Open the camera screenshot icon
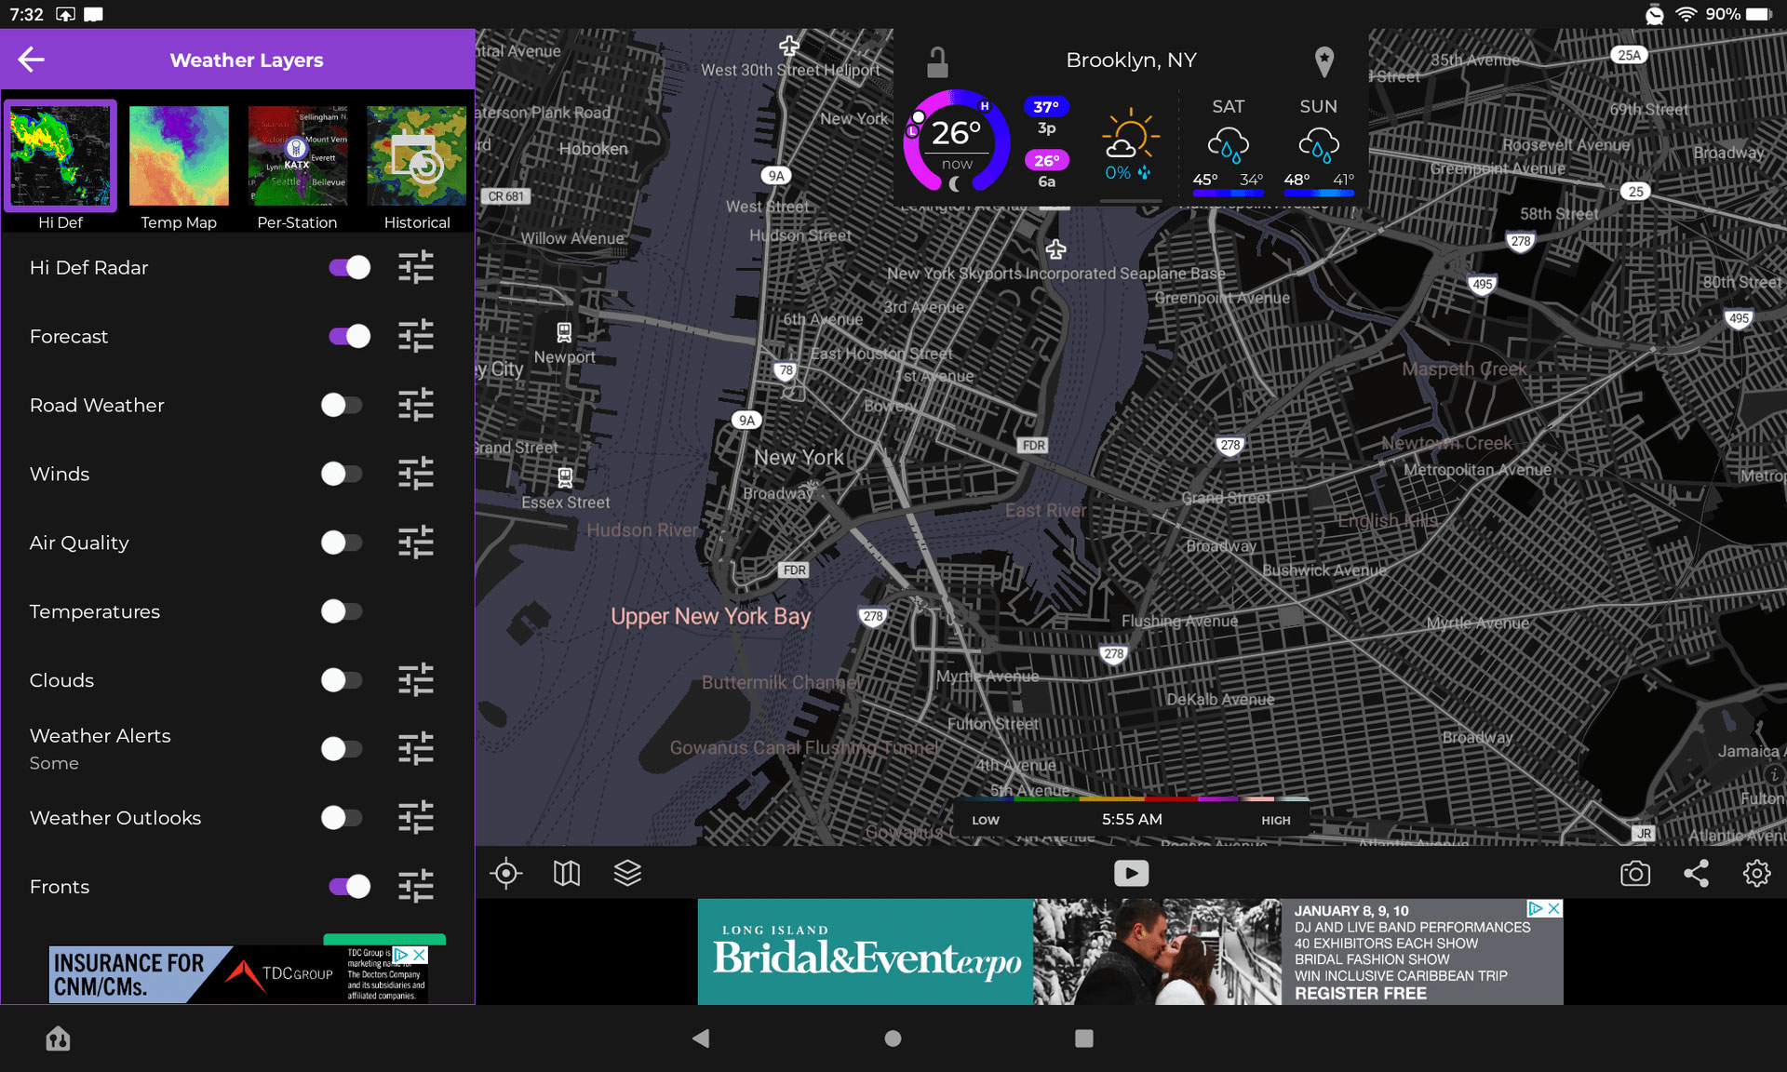Image resolution: width=1787 pixels, height=1072 pixels. (1635, 873)
